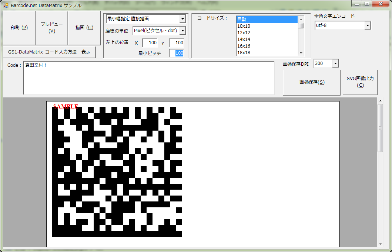Screen dimensions: 392x252
Task: Show GS1-DataMatrix コード入力方法 表示
Action: tap(49, 52)
